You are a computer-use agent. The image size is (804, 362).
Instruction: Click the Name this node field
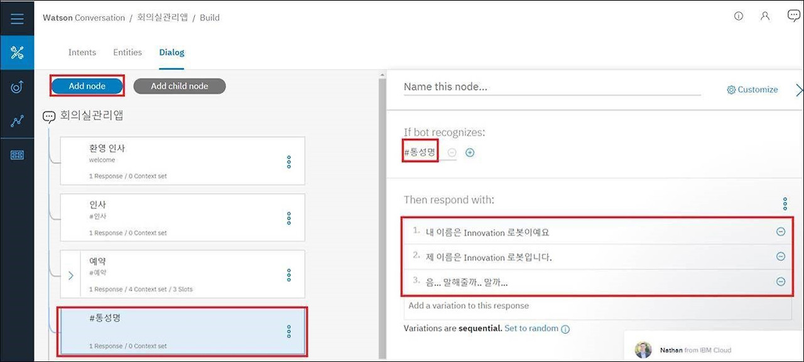pos(552,87)
